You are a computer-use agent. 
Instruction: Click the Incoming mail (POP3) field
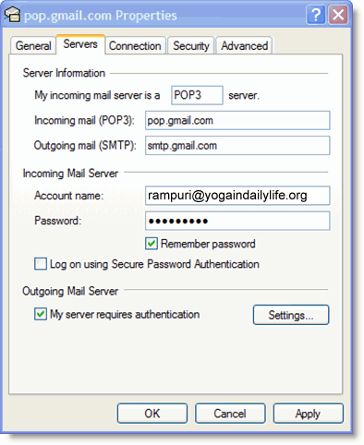tap(237, 120)
